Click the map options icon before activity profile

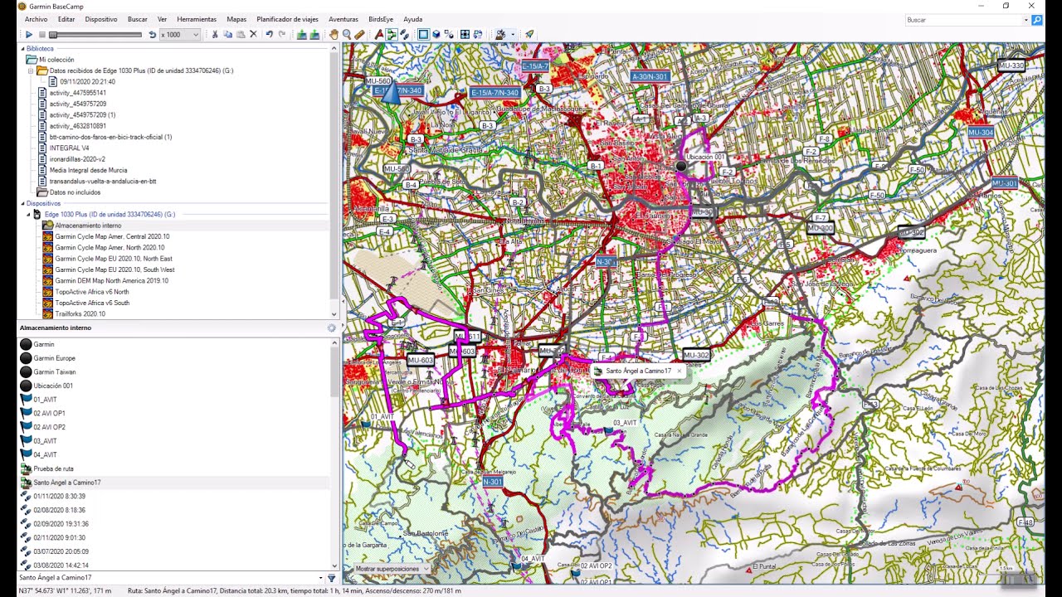[479, 35]
